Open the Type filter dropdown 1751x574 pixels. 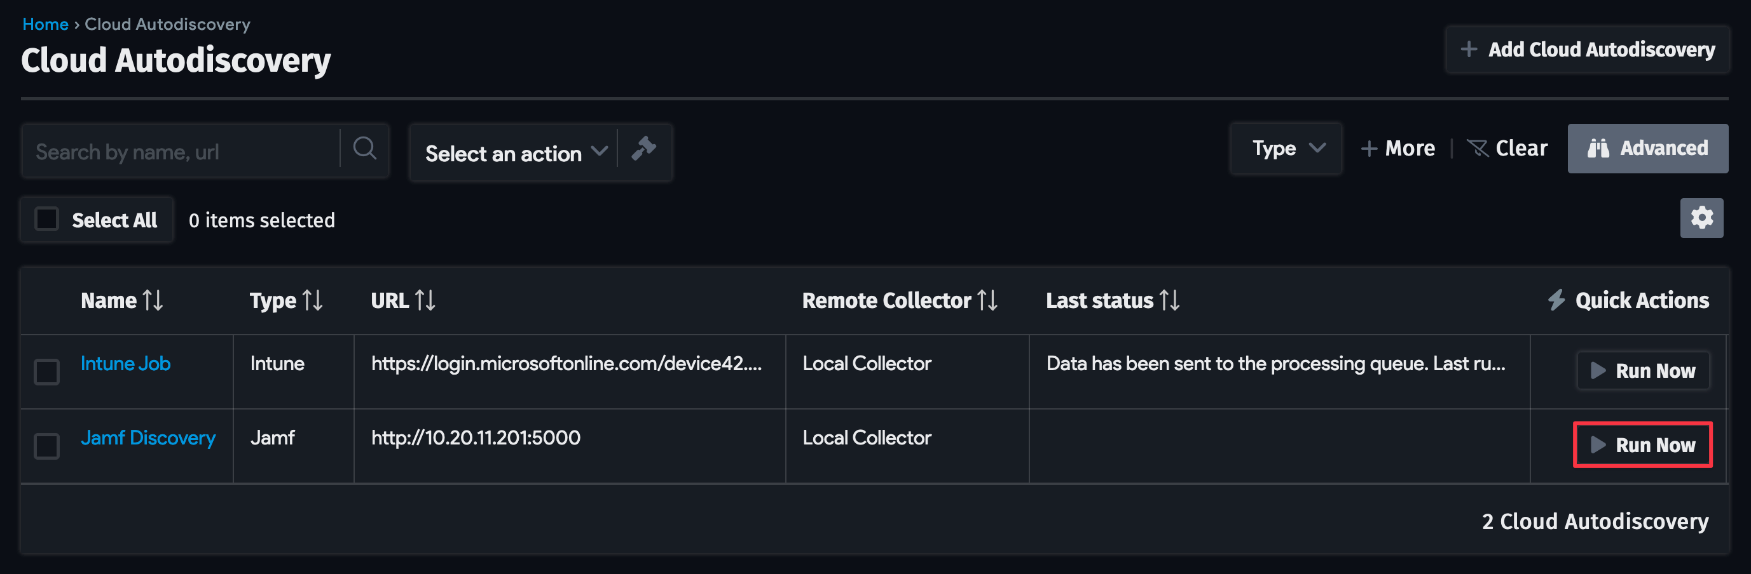(x=1286, y=149)
